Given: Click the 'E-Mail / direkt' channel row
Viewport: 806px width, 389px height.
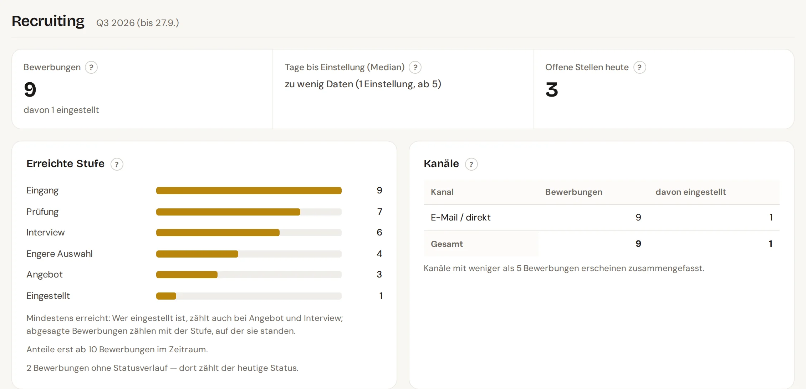Looking at the screenshot, I should (x=602, y=218).
